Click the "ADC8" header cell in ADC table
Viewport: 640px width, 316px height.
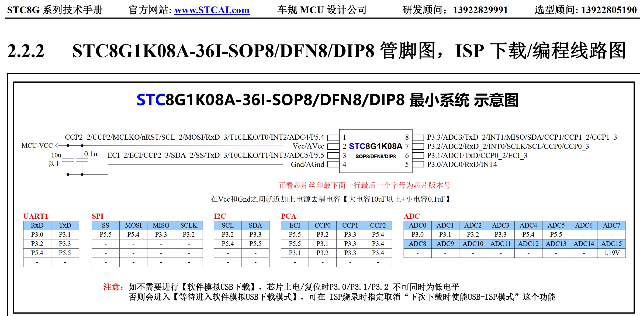[x=418, y=244]
